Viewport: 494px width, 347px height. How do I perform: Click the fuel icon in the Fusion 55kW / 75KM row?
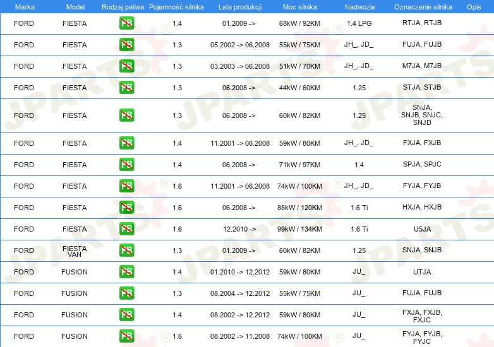pos(126,293)
